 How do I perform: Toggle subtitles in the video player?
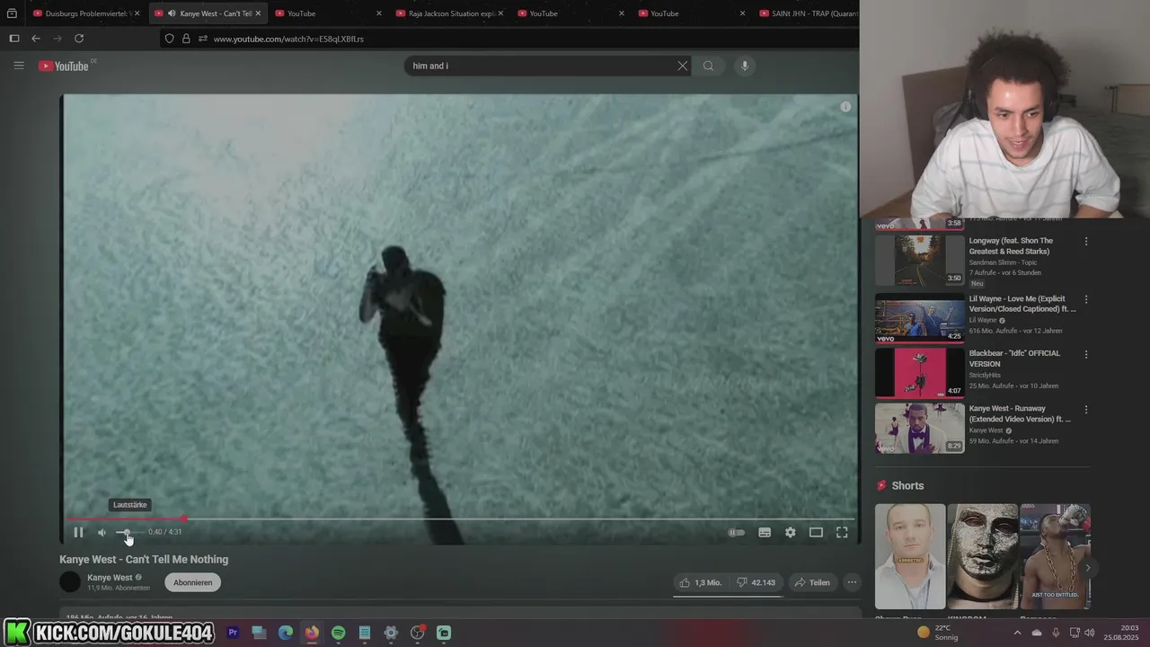pyautogui.click(x=765, y=532)
